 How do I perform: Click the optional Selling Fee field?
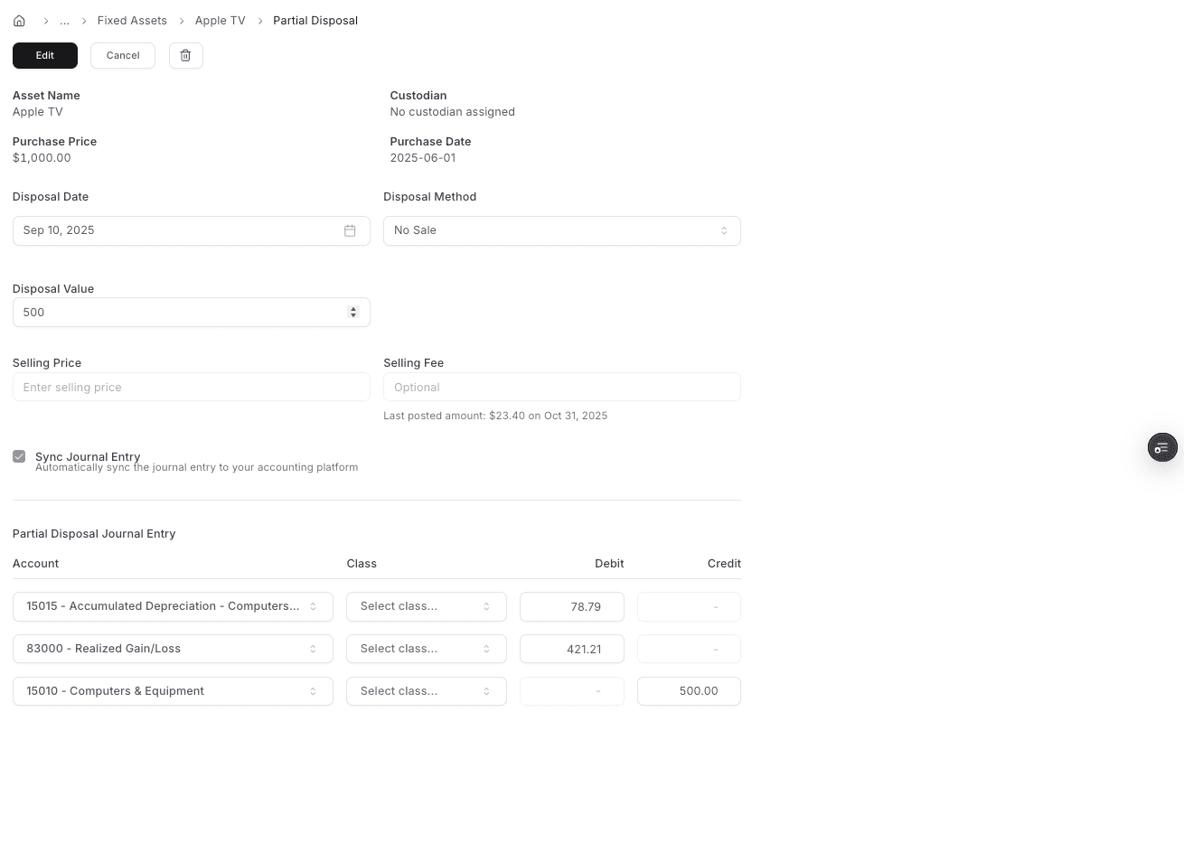(562, 387)
